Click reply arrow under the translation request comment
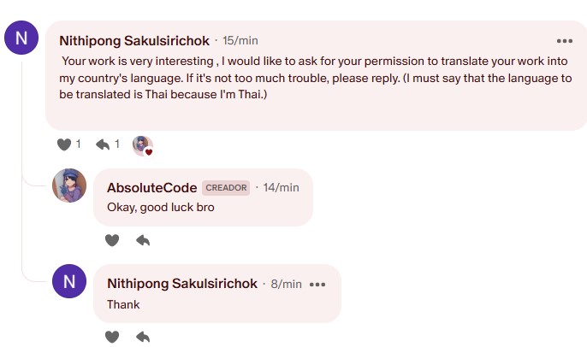Screen dimensions: 587x347 [x=103, y=144]
